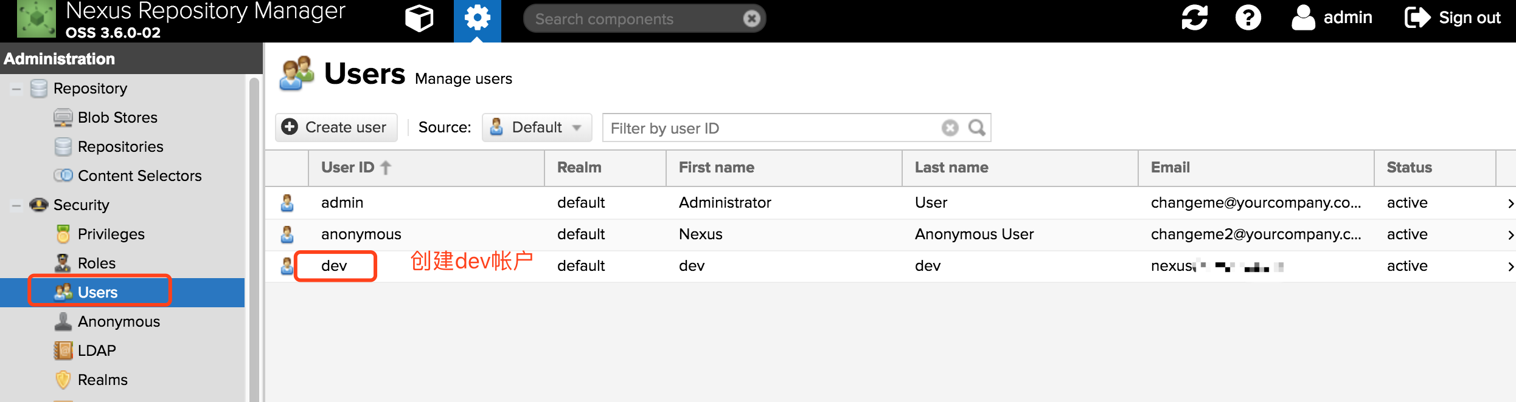The height and width of the screenshot is (402, 1516).
Task: Select Repository in the sidebar
Action: 90,88
